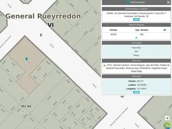Click the small image icon before the address

105,65
